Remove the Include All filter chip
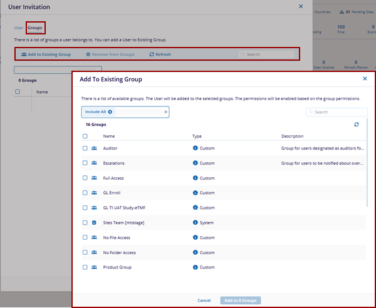 [x=110, y=112]
